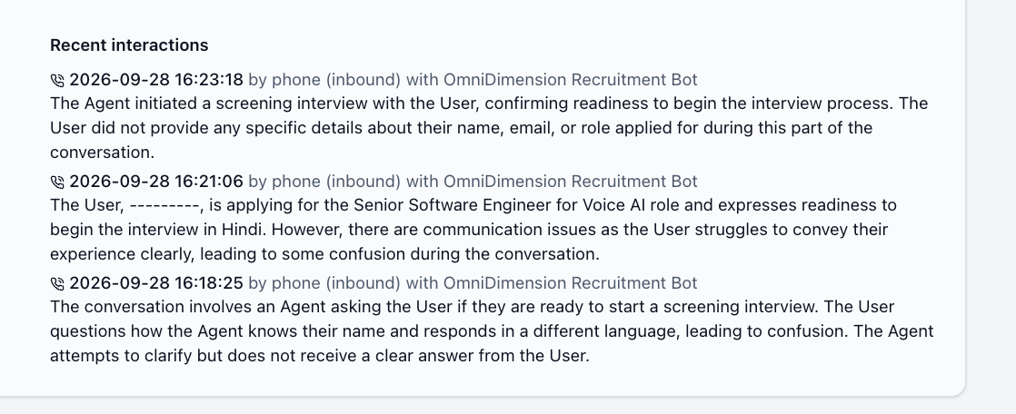Screen dimensions: 1016x414
Task: Select 'OmniDimension Recruitment Bot' in the 16:23:18 entry
Action: [x=570, y=80]
